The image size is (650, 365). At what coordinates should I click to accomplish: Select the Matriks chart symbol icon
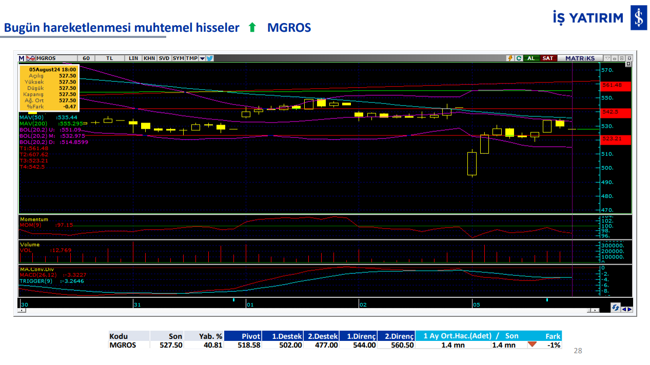(x=30, y=58)
